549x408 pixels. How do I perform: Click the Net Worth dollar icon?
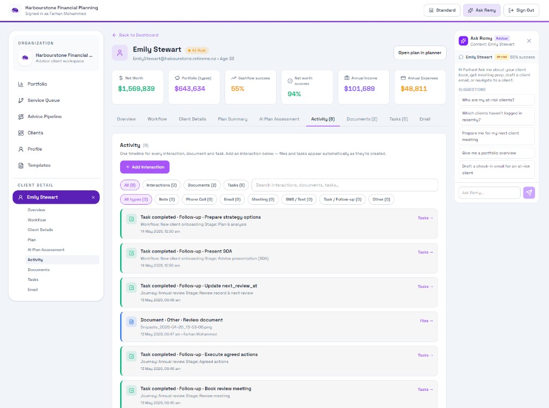point(121,78)
